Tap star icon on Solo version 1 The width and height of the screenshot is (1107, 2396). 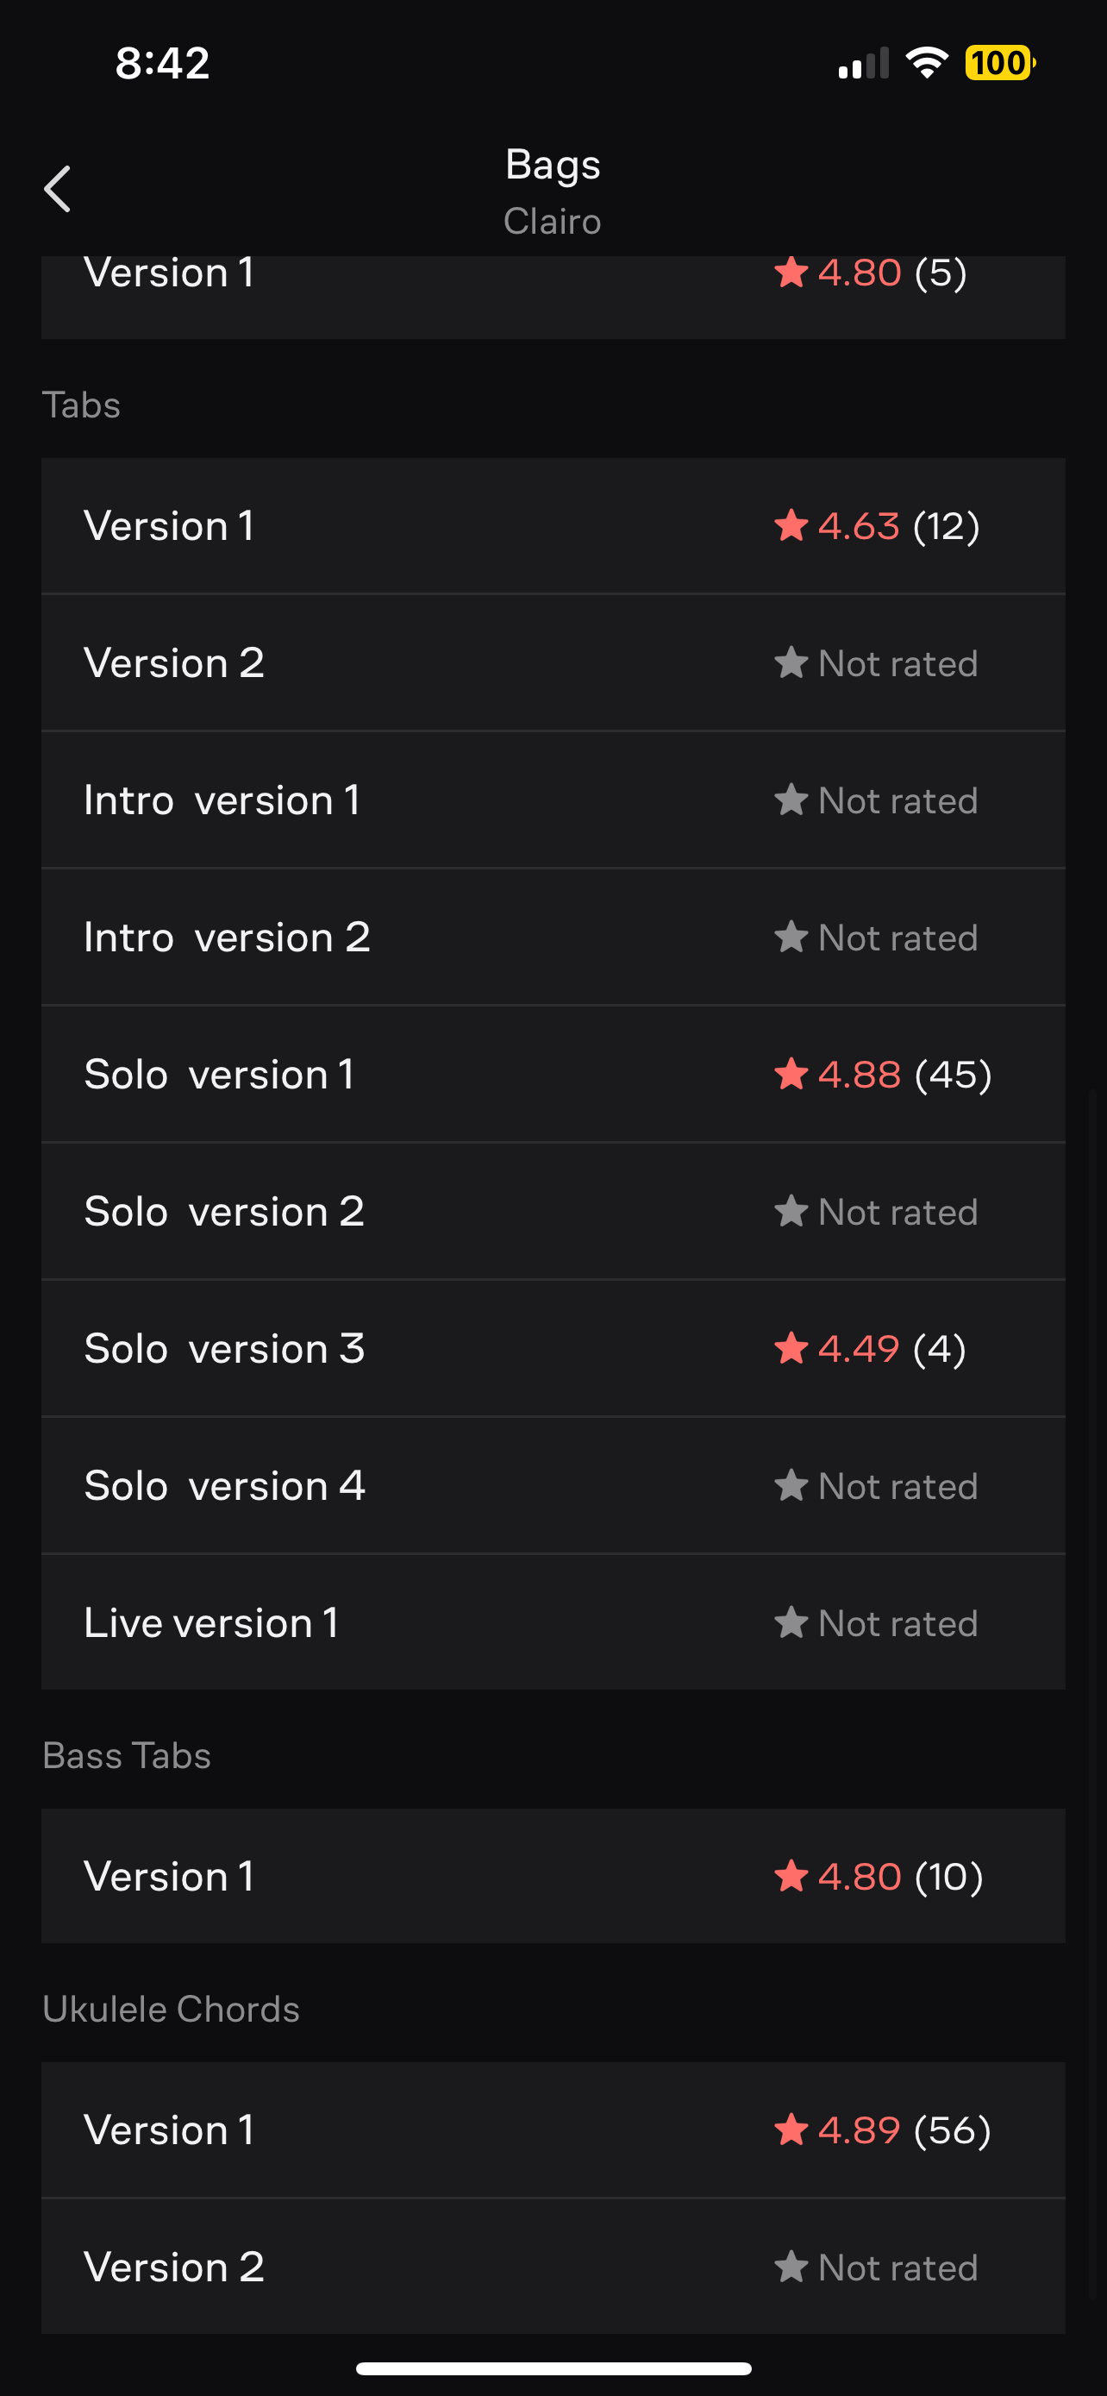[x=791, y=1073]
